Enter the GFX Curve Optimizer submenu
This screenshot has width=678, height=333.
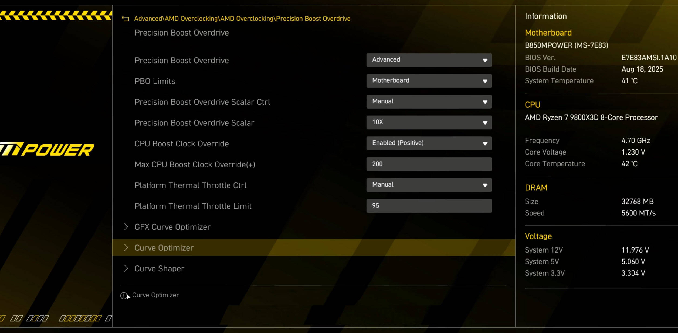172,227
